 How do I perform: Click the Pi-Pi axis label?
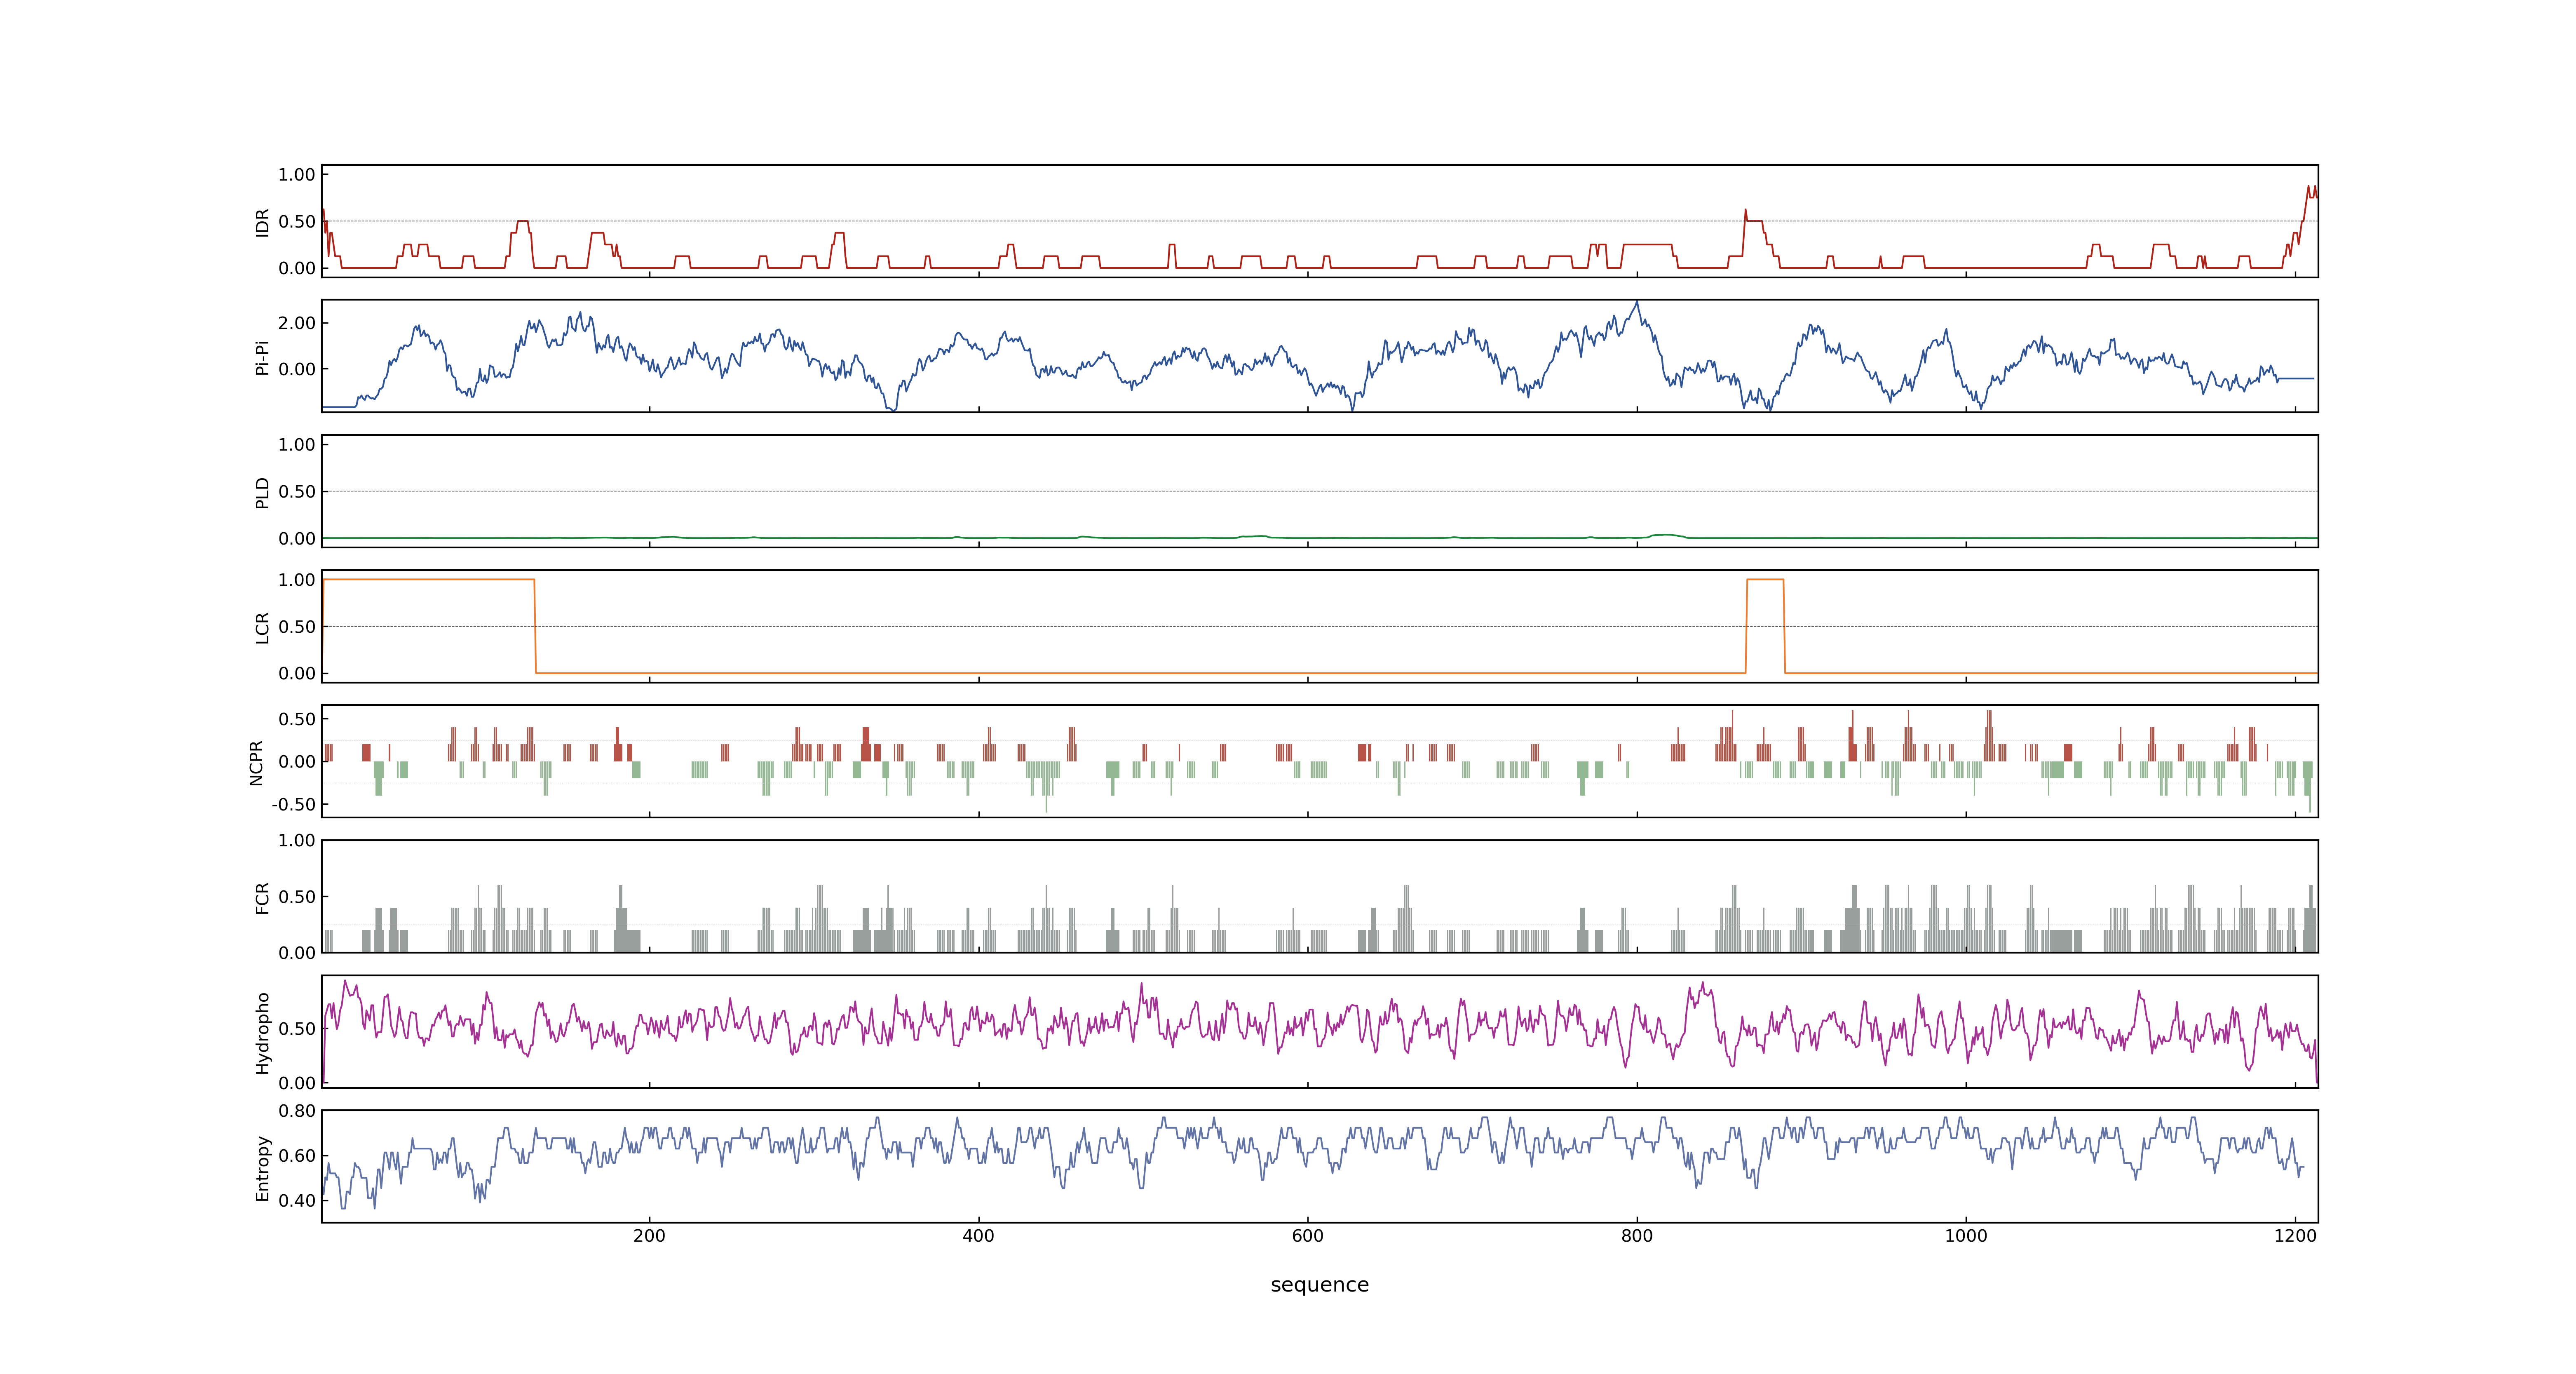262,357
